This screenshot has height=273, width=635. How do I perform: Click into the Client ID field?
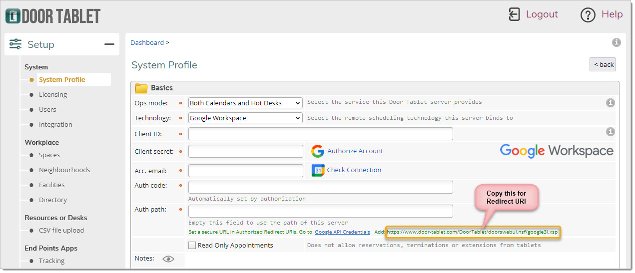coord(321,134)
